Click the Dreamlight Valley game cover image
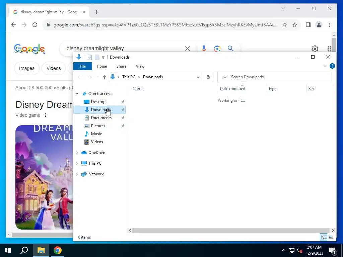343x257 pixels. (44, 177)
